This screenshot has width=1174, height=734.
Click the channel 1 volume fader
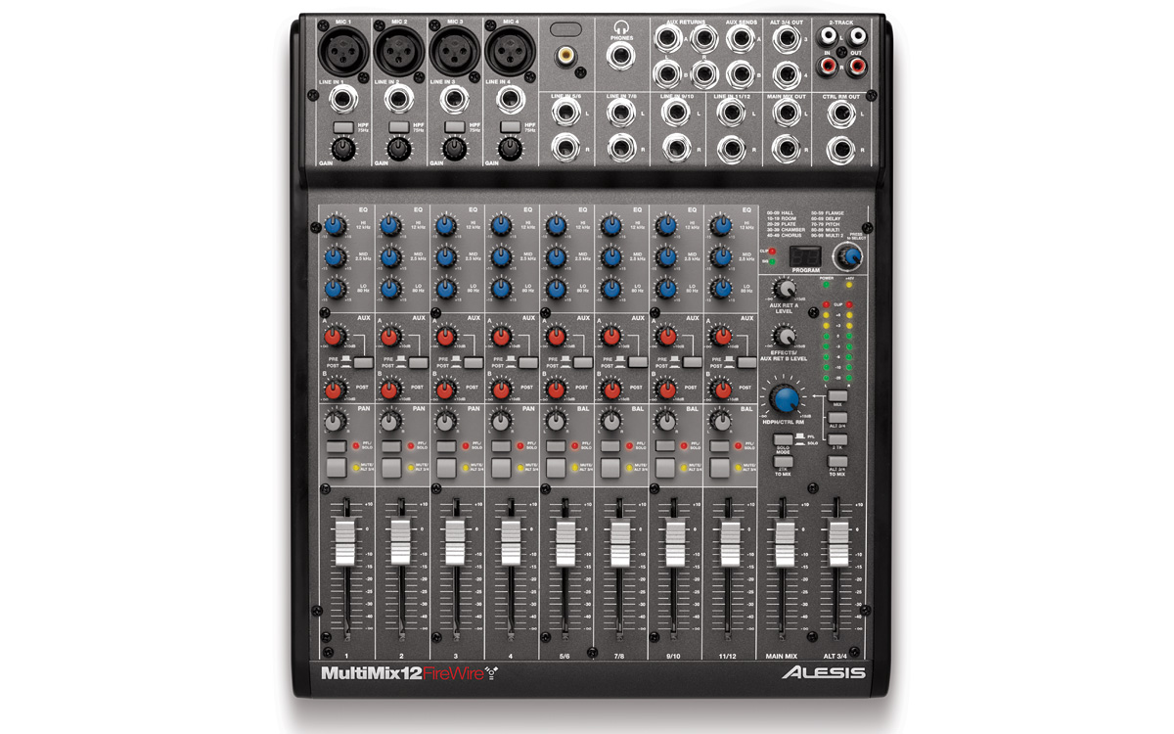click(x=344, y=542)
